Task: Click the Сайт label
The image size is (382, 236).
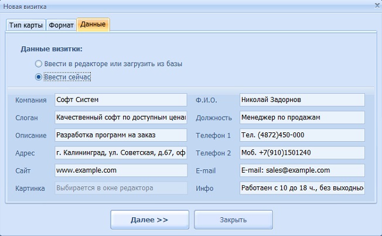Action: coord(23,171)
